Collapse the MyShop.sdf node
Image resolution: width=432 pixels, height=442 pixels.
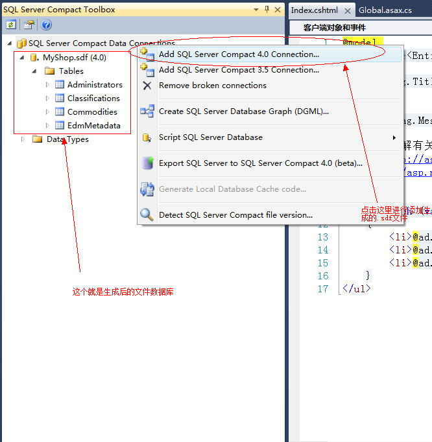(x=21, y=58)
